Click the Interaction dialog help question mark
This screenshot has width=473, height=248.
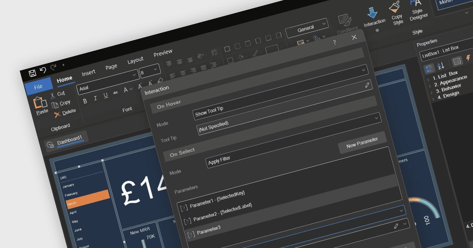[x=335, y=42]
